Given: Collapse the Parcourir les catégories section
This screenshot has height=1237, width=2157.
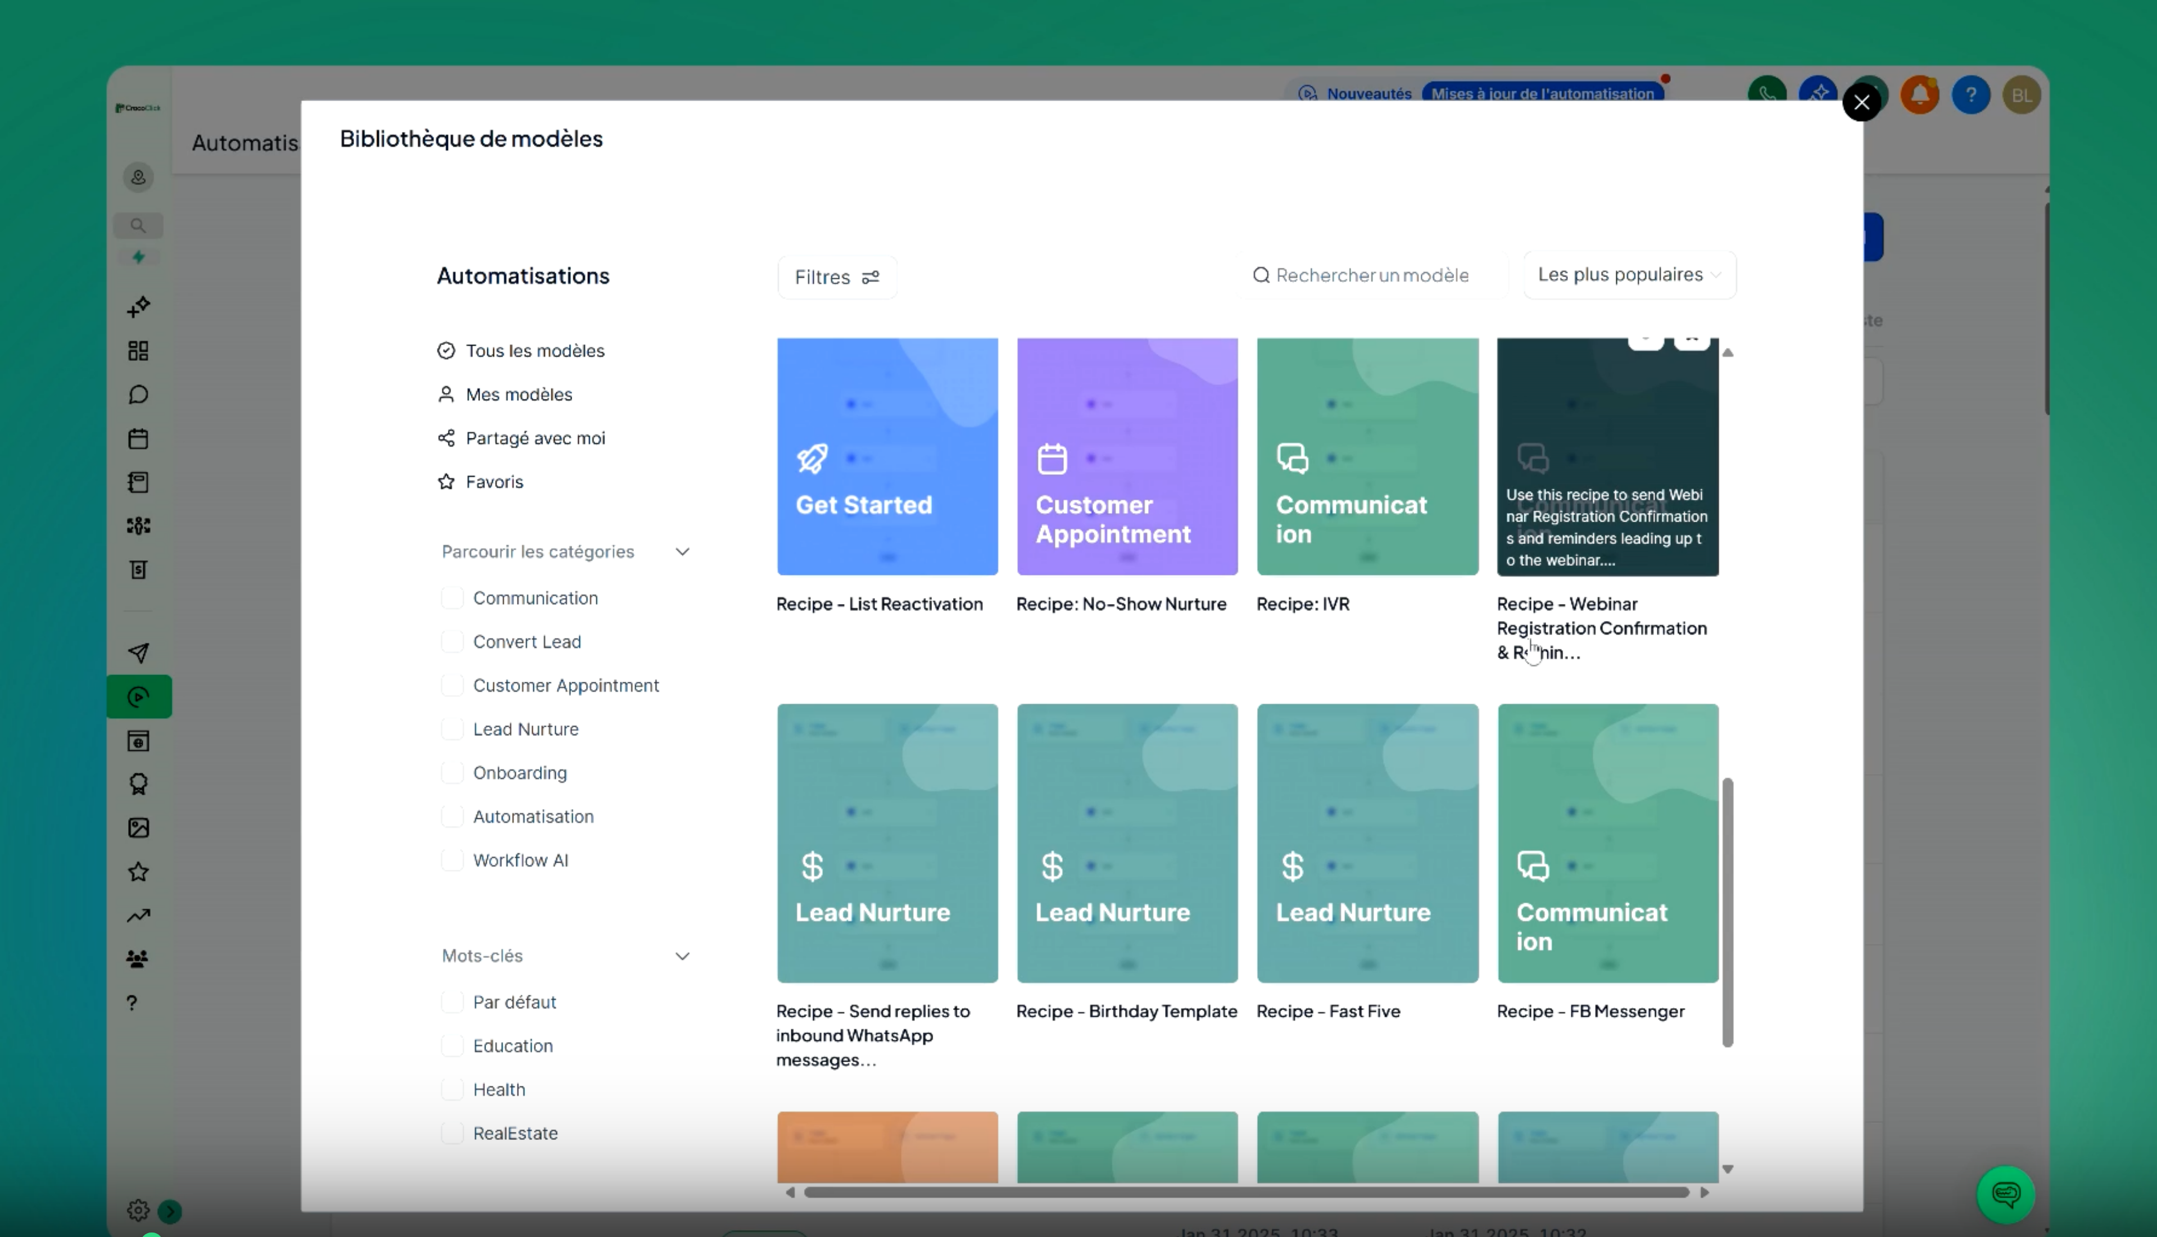Looking at the screenshot, I should tap(682, 552).
